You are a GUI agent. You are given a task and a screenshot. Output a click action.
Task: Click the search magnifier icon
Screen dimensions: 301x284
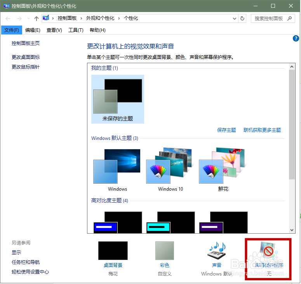tap(289, 18)
